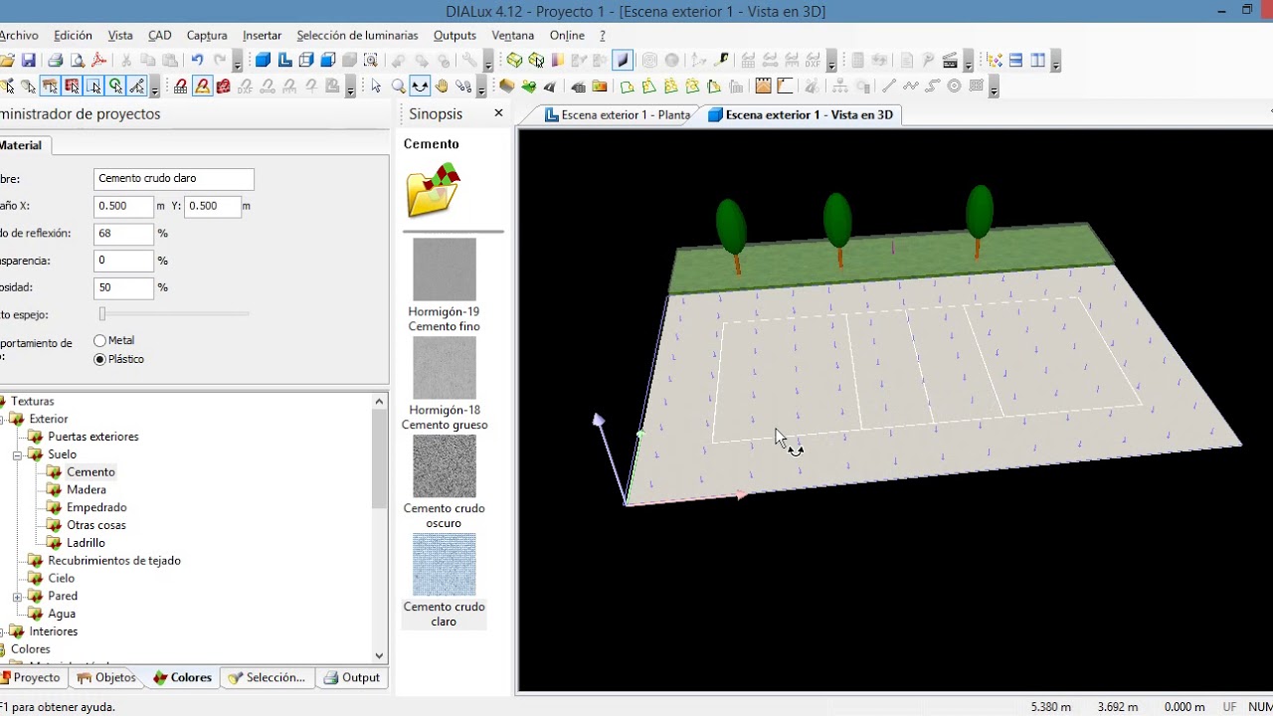
Task: Switch to the Output bottom tab
Action: [352, 677]
